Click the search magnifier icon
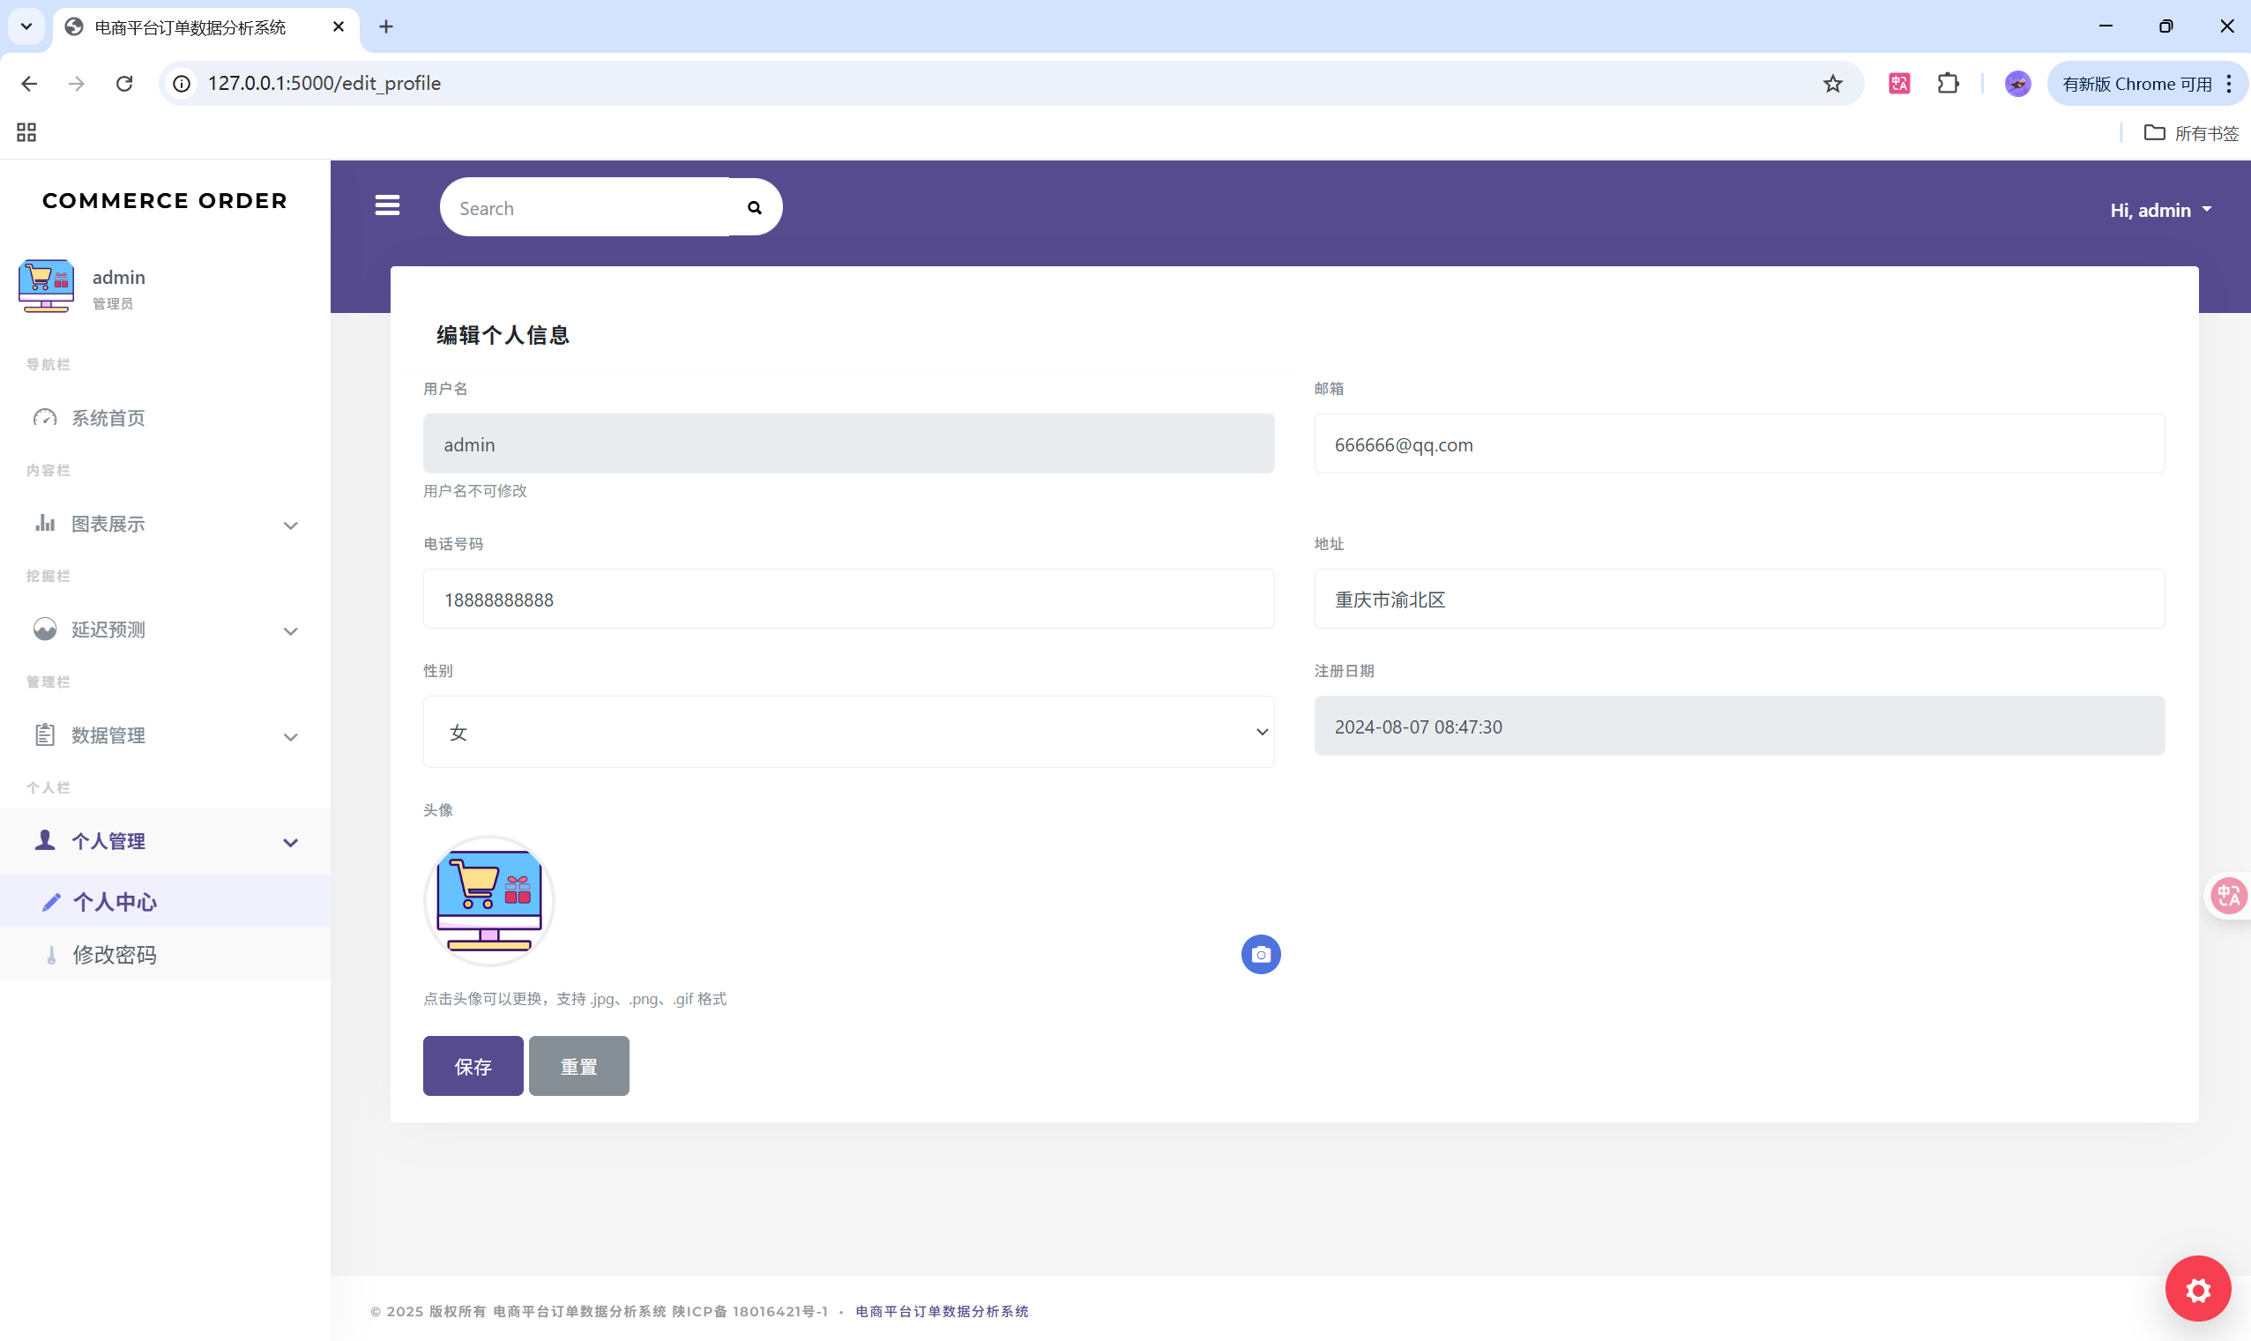This screenshot has width=2251, height=1341. click(x=755, y=208)
